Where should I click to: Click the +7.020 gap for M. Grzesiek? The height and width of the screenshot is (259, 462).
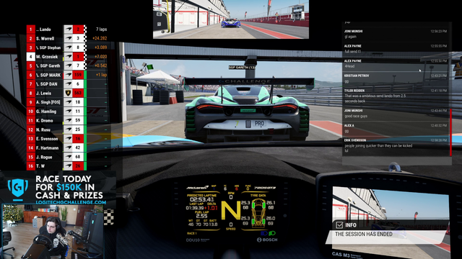click(100, 57)
